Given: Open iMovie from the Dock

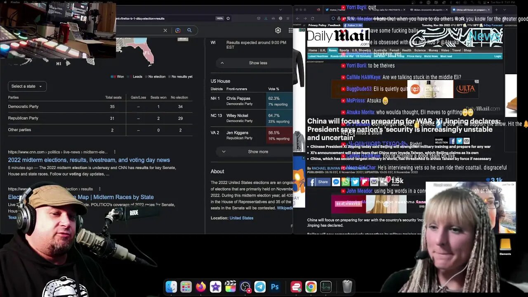Looking at the screenshot, I should click(x=216, y=287).
